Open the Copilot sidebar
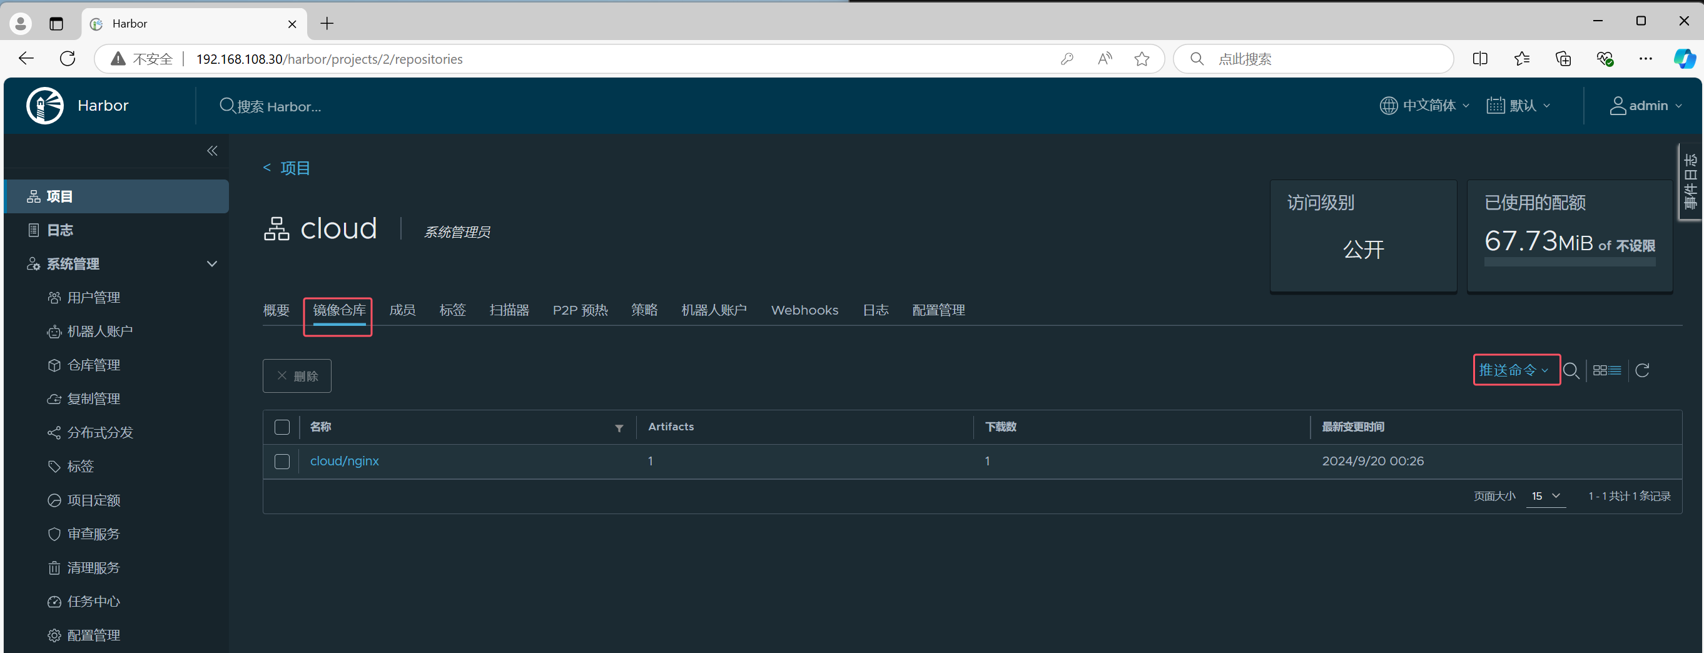Image resolution: width=1704 pixels, height=653 pixels. 1684,59
